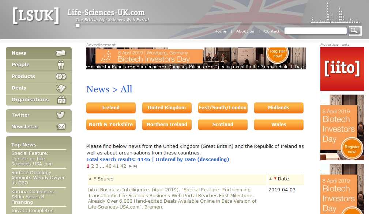This screenshot has width=369, height=214.
Task: Select the North & Yorkshire button
Action: click(x=111, y=125)
